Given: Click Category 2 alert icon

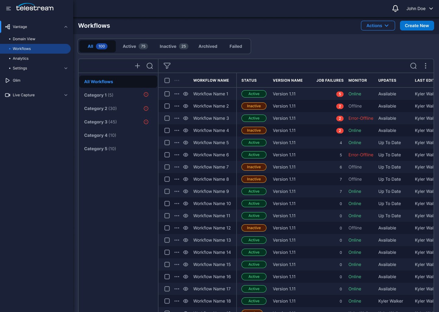Looking at the screenshot, I should 146,108.
